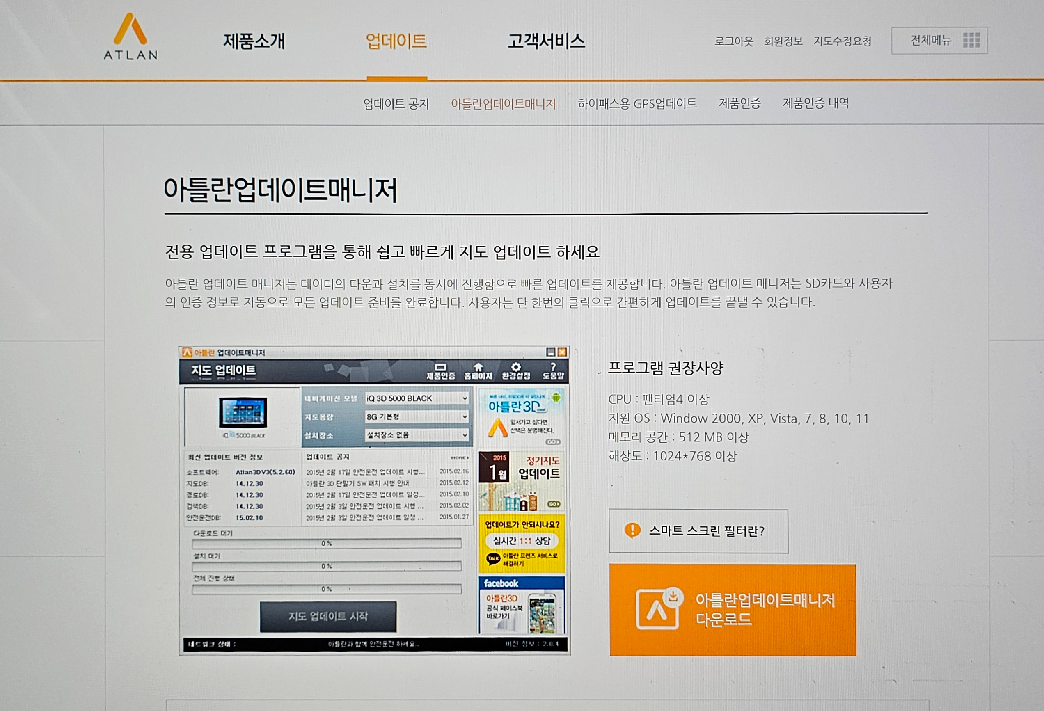Open the 고객서비스 menu
This screenshot has width=1044, height=711.
coord(546,41)
